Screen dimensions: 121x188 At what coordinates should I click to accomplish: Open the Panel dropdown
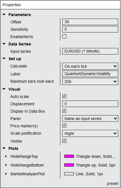(x=90, y=119)
